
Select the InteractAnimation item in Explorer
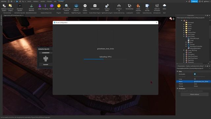(x=195, y=48)
